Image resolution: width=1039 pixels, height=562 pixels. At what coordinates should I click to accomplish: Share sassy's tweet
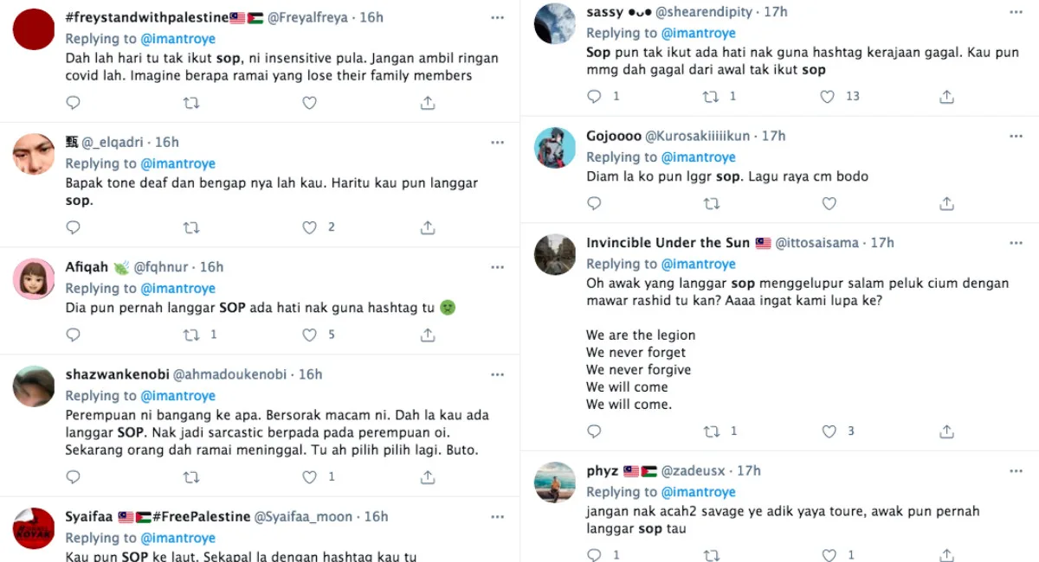click(947, 96)
